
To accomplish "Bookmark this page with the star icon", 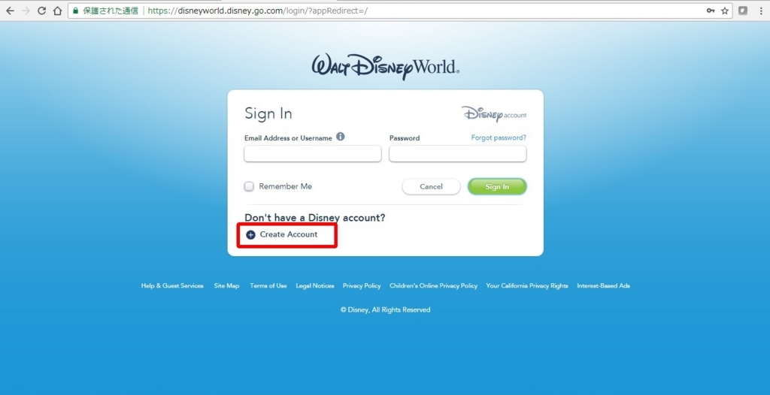I will 725,11.
